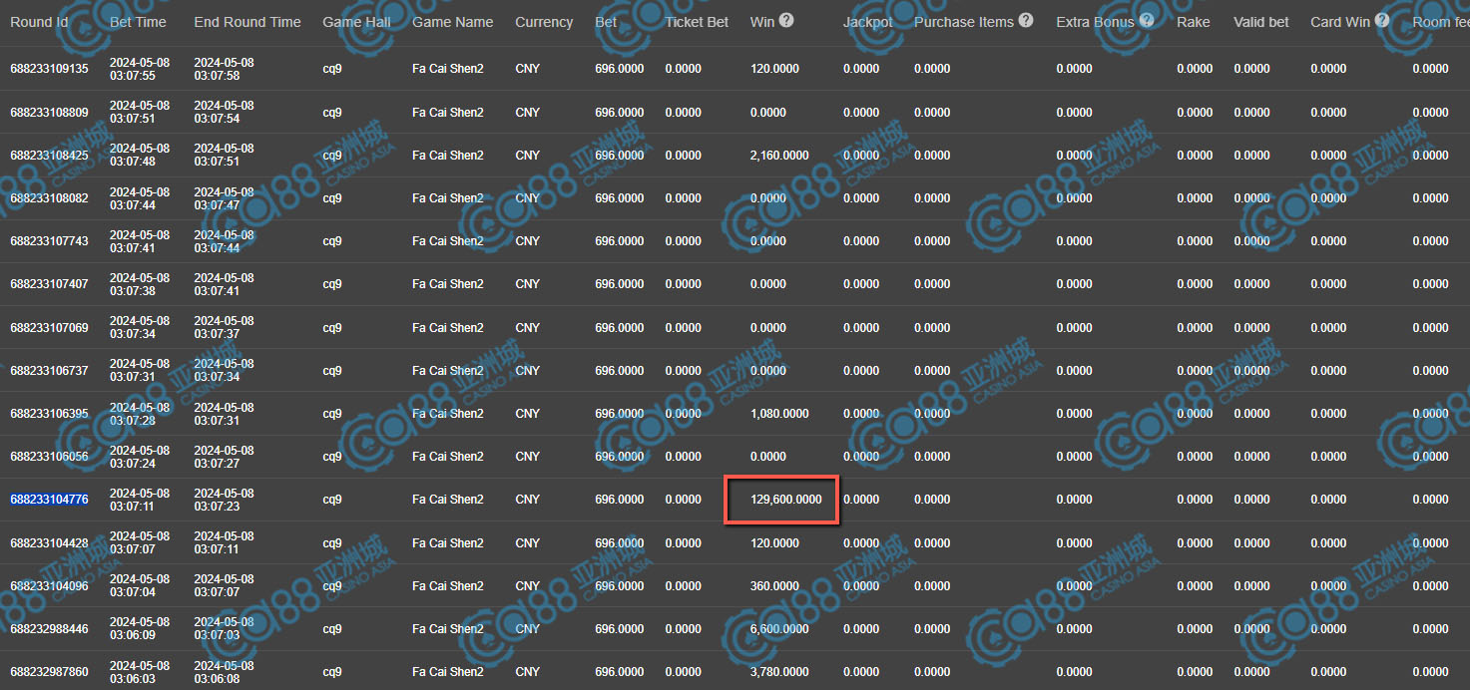Click the Bet Time column header

pos(138,22)
